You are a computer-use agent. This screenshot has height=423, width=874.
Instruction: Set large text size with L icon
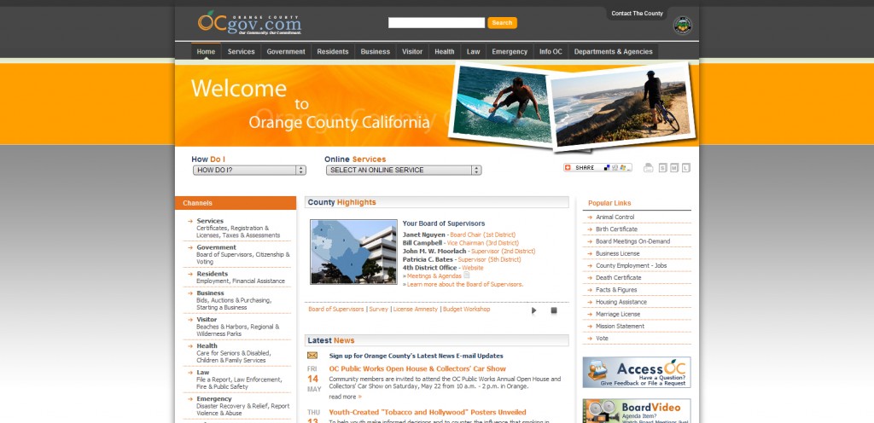(x=685, y=167)
